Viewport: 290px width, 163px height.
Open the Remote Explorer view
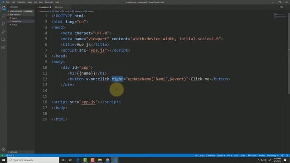pyautogui.click(x=4, y=39)
